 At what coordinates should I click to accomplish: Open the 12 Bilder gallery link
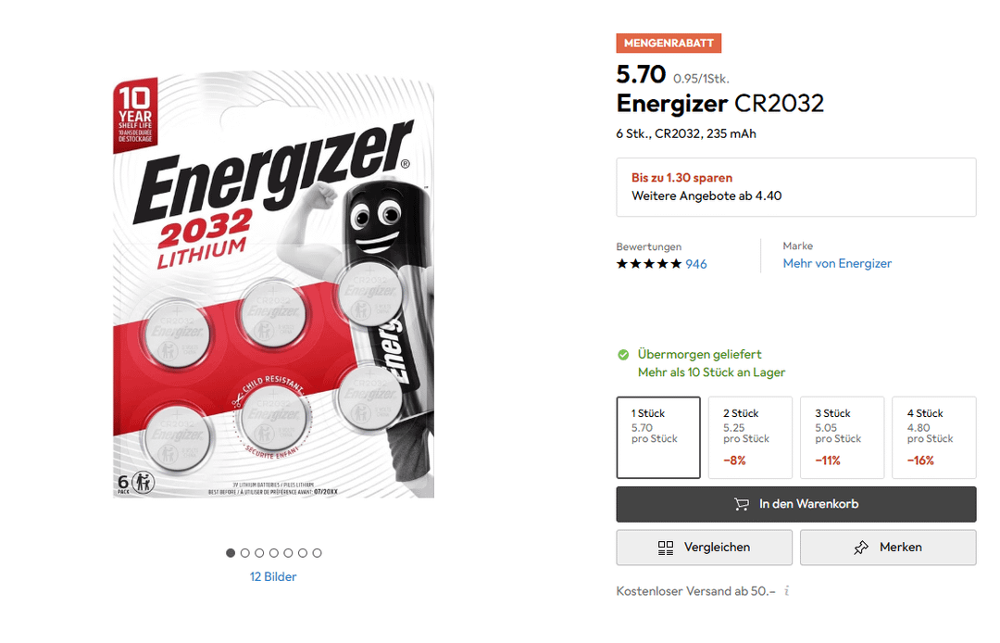273,576
